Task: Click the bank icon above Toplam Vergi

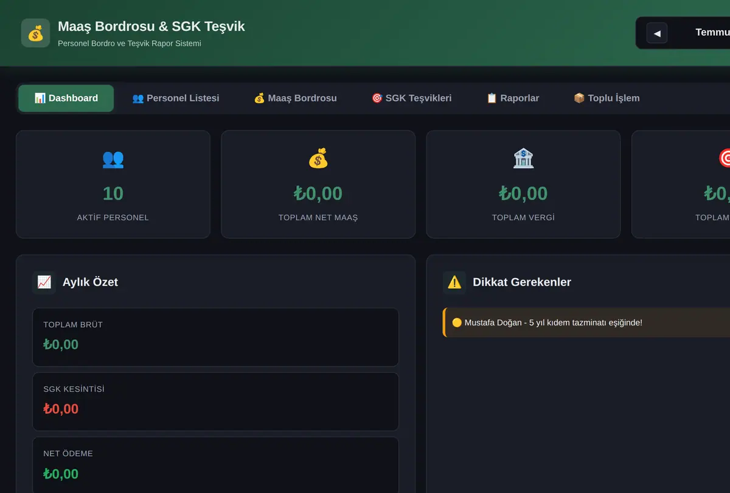Action: pyautogui.click(x=523, y=159)
